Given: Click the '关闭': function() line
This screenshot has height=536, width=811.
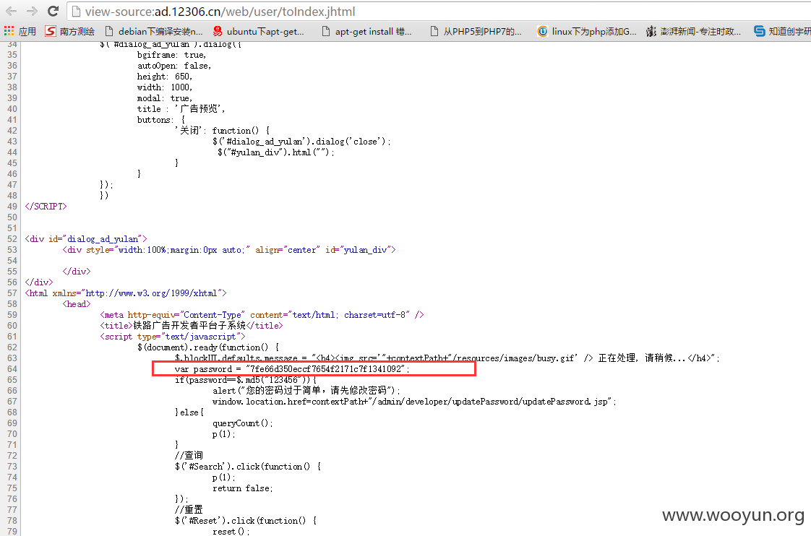Looking at the screenshot, I should coord(222,130).
